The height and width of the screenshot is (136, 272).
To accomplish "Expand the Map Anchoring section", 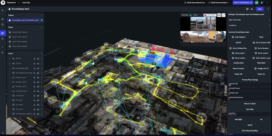I will (249, 20).
